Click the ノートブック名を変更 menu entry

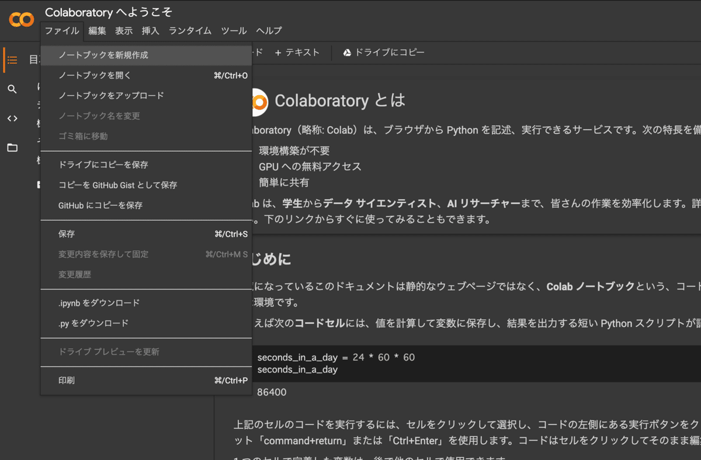click(146, 116)
